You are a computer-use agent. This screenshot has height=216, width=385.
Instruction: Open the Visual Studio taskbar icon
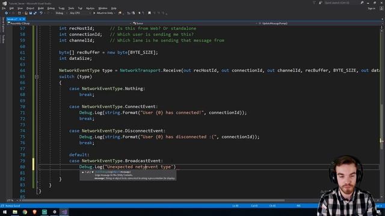(64, 212)
